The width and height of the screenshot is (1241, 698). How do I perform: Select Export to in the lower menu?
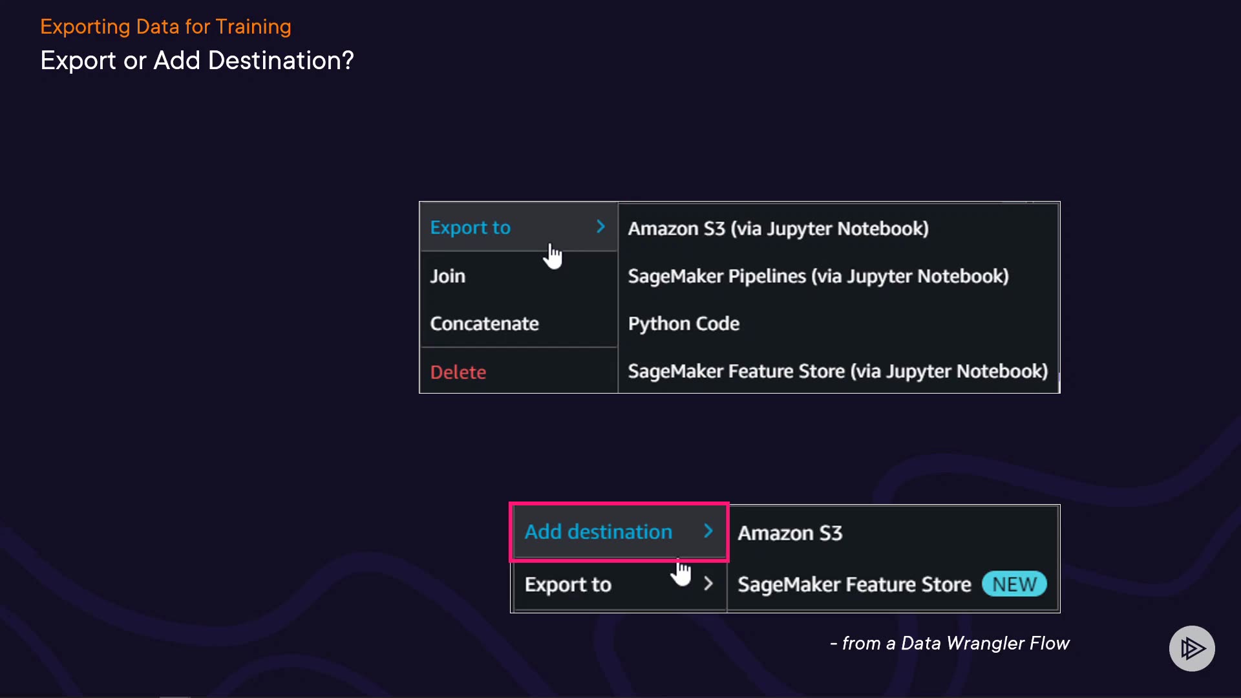567,585
